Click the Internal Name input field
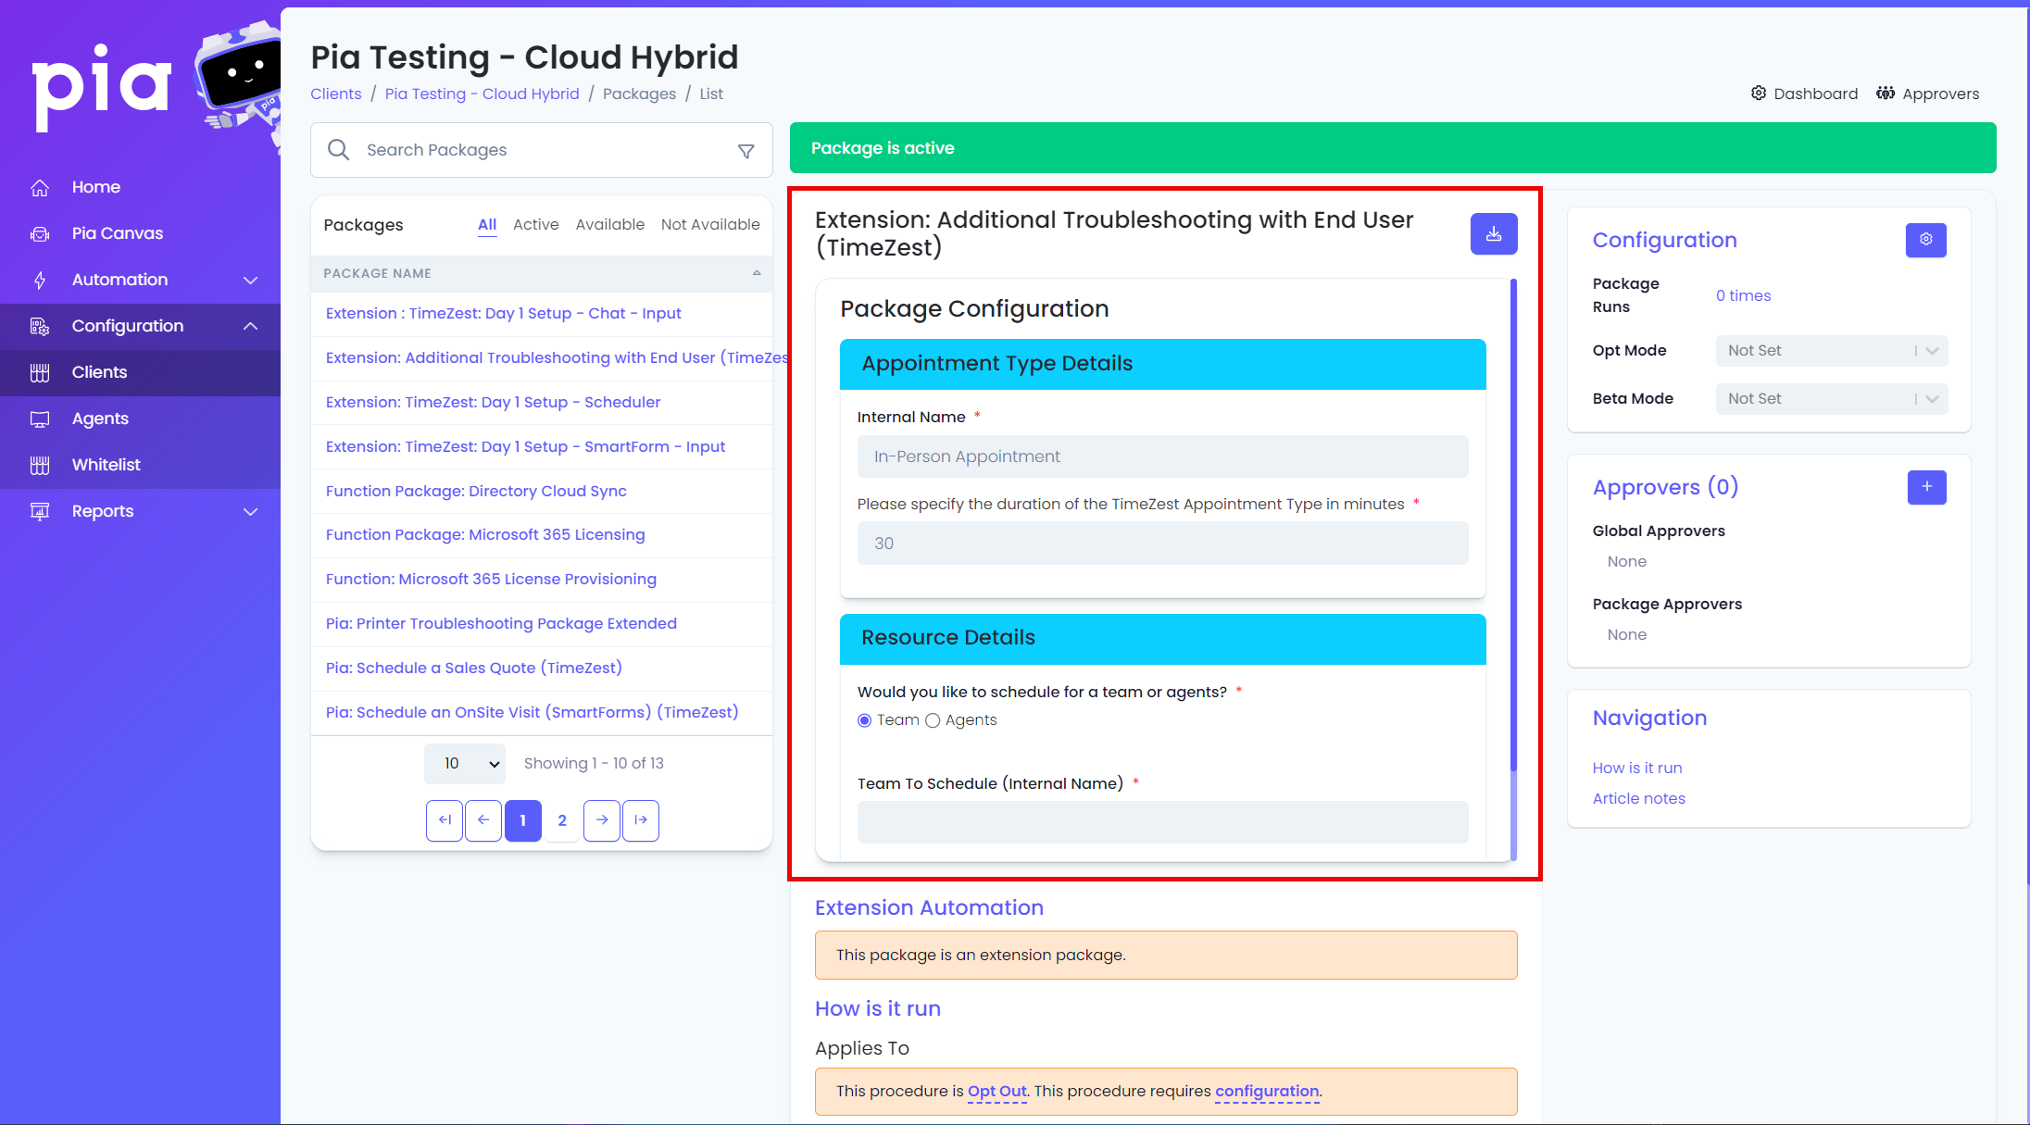This screenshot has width=2030, height=1125. pos(1162,456)
